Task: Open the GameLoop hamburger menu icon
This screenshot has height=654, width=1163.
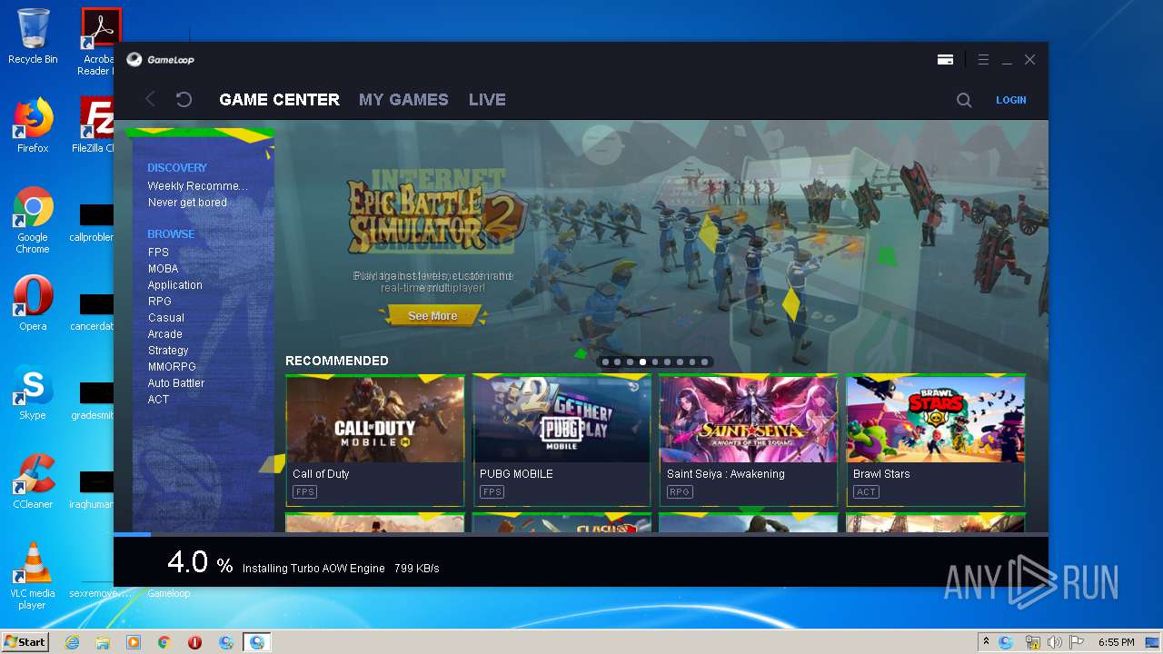Action: (983, 60)
